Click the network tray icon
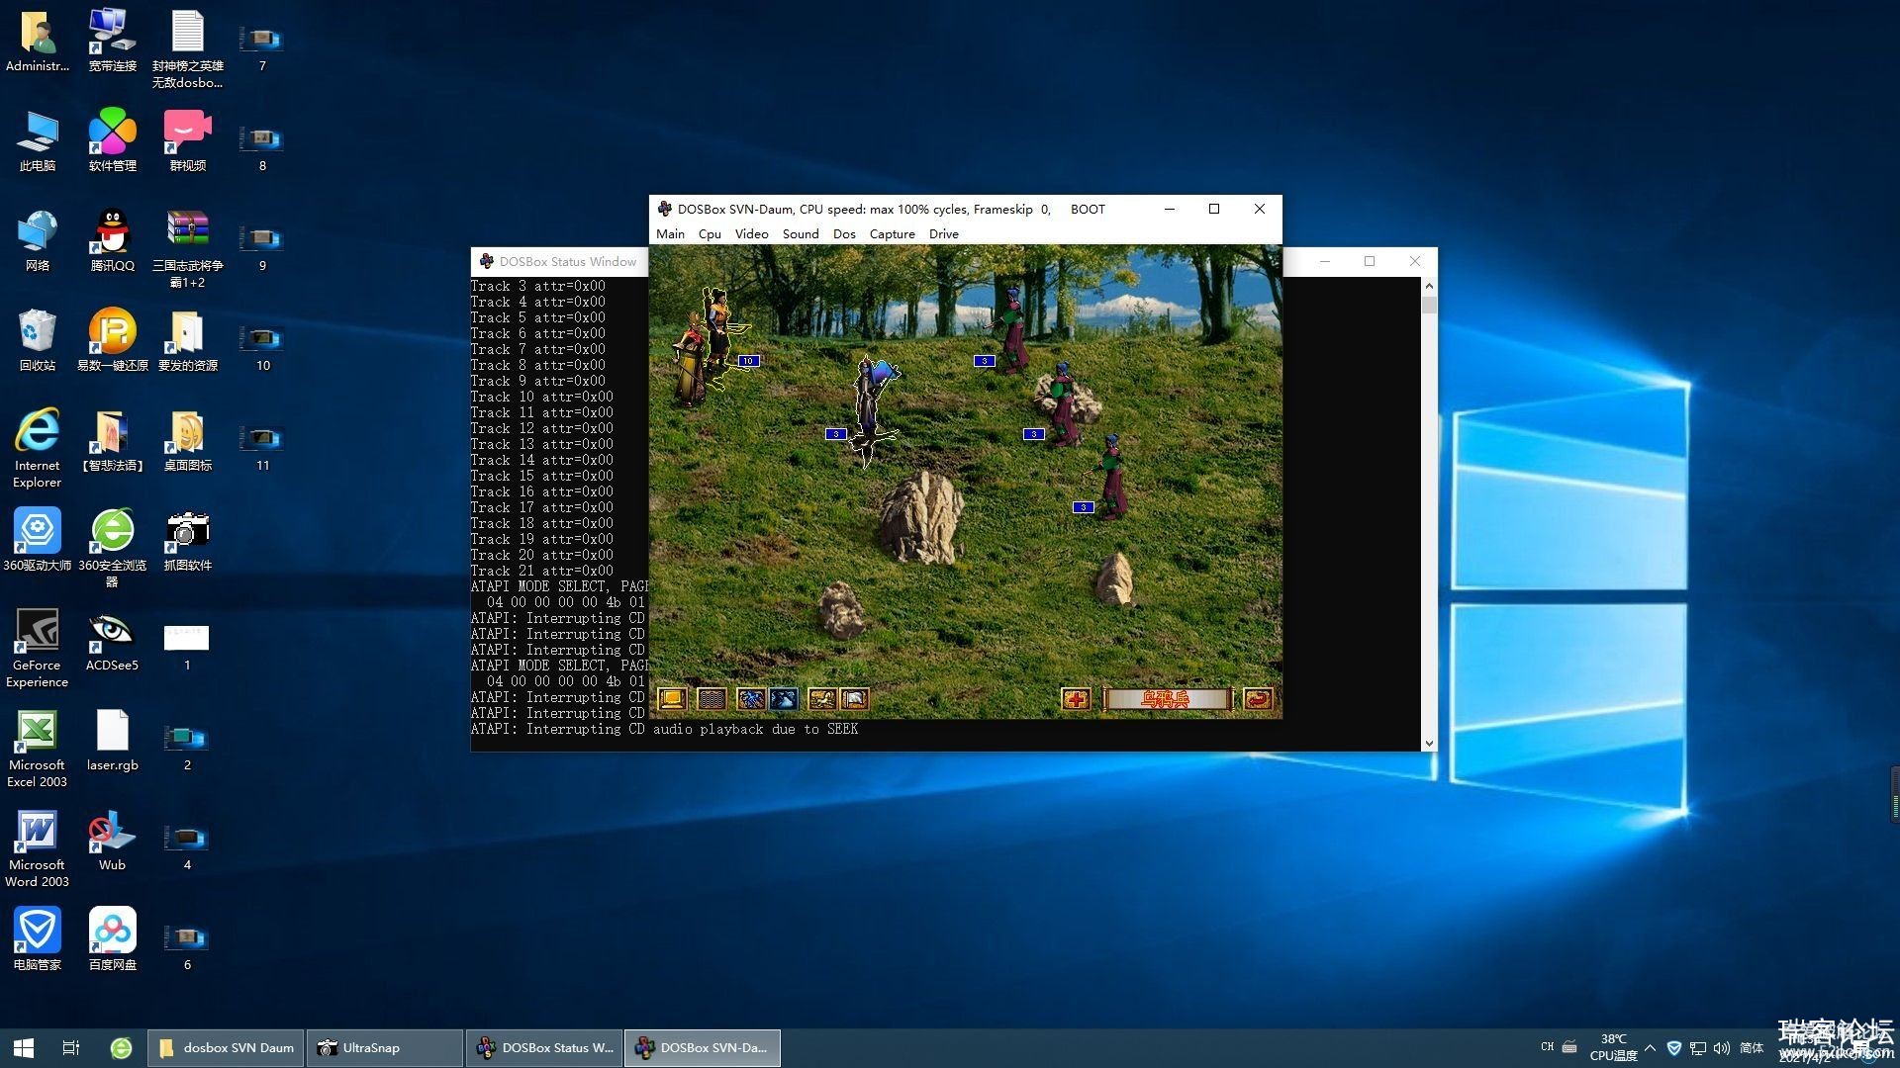The width and height of the screenshot is (1900, 1068). tap(1698, 1048)
